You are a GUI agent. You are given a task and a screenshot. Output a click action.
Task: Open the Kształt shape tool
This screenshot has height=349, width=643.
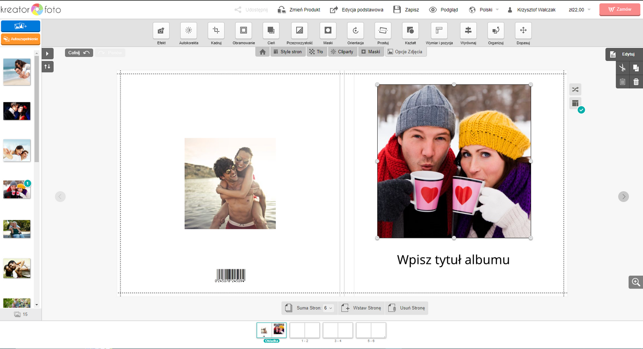coord(410,30)
